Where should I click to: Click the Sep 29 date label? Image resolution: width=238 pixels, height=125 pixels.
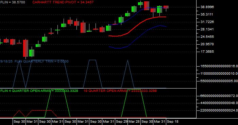coord(121,122)
